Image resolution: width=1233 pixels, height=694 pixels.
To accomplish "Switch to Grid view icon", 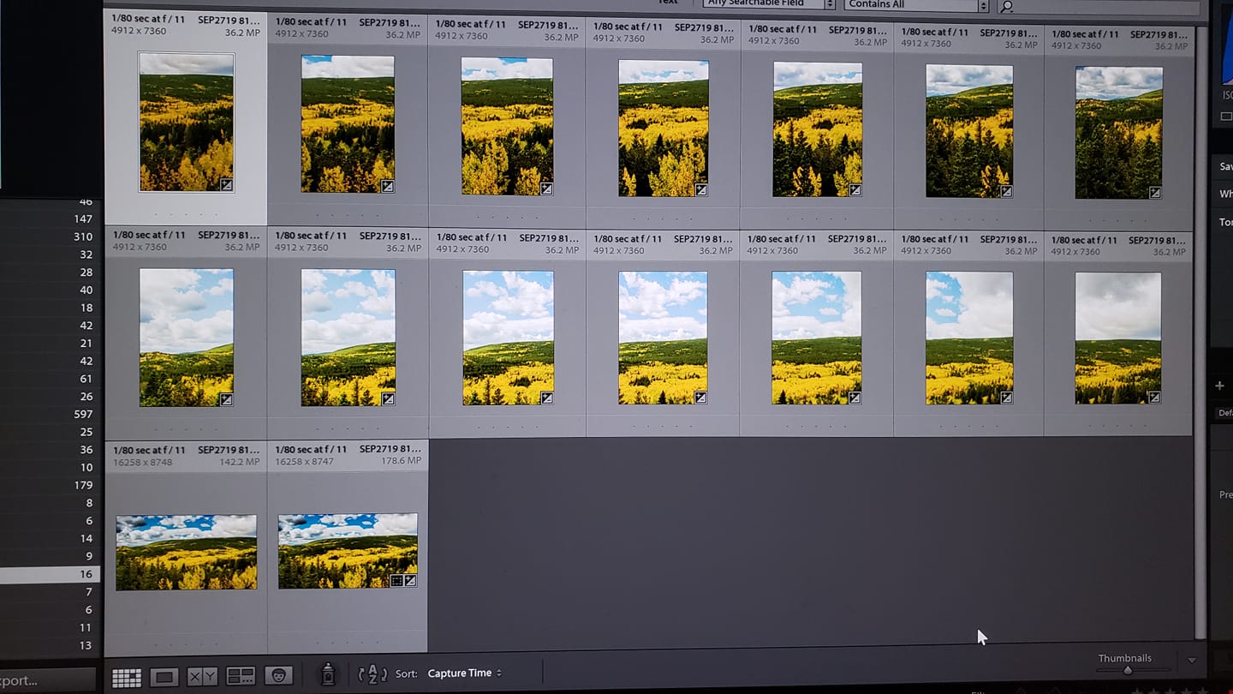I will [x=126, y=678].
